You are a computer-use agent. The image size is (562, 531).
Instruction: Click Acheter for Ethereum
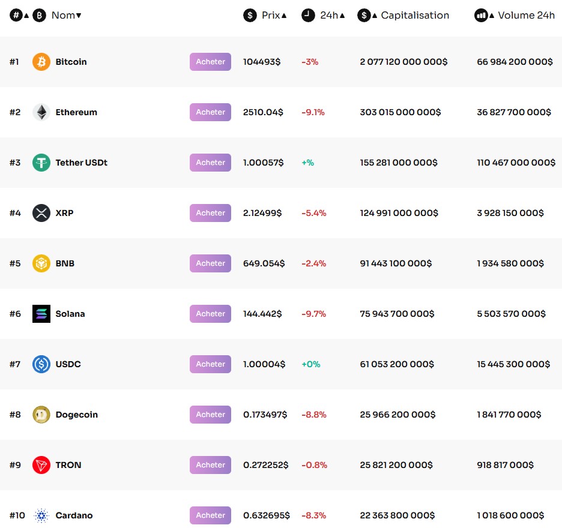click(x=210, y=112)
